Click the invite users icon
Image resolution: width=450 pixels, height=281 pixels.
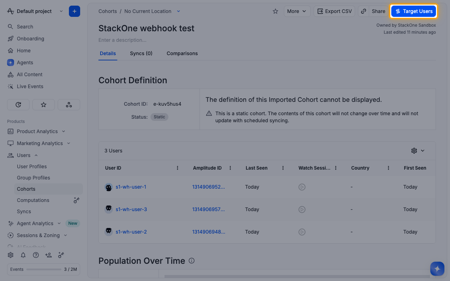49,255
